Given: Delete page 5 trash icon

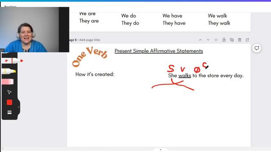Looking at the screenshot, I should click(x=240, y=40).
